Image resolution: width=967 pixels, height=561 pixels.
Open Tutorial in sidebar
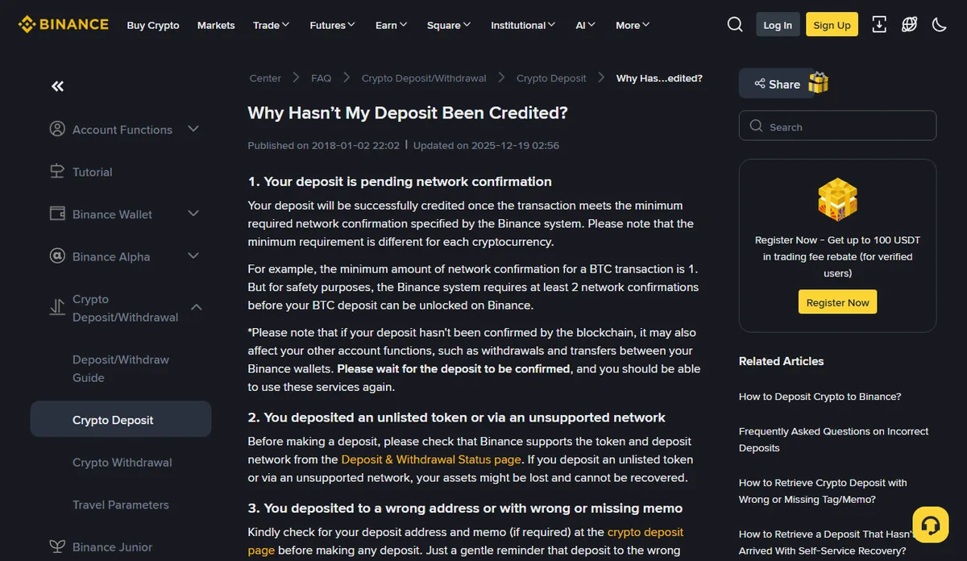coord(93,172)
